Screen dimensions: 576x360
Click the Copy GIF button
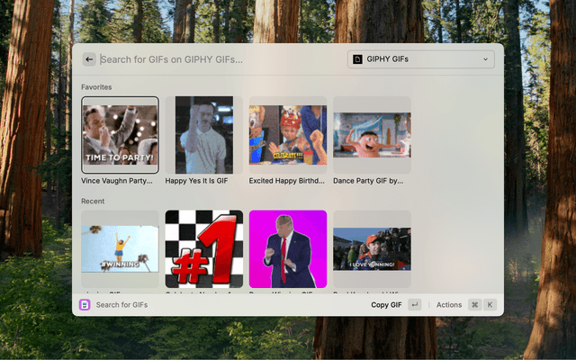386,304
